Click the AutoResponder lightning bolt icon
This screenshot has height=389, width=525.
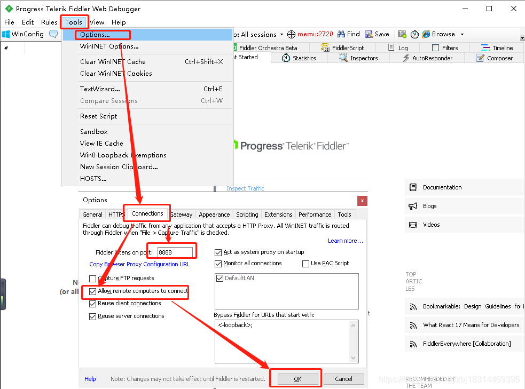(406, 58)
